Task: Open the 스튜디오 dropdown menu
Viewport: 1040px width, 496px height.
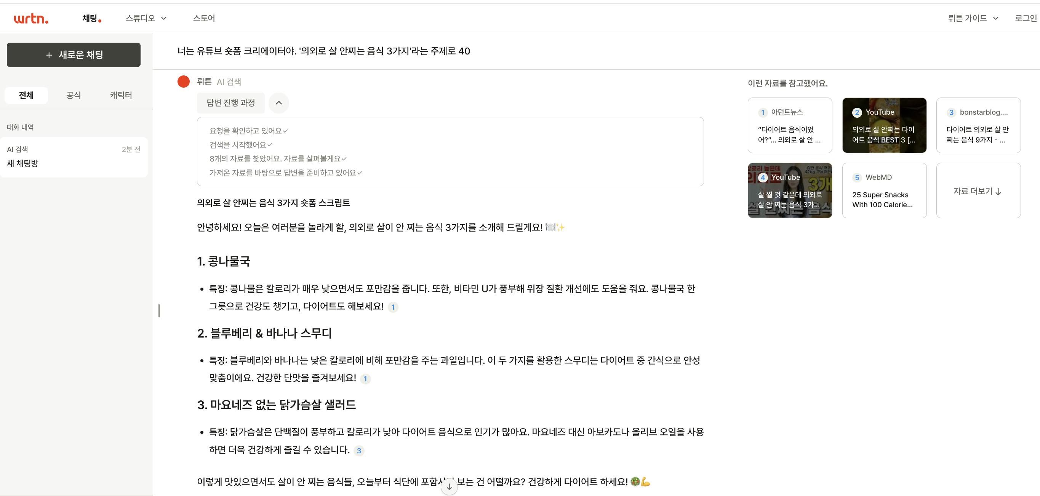Action: coord(146,18)
